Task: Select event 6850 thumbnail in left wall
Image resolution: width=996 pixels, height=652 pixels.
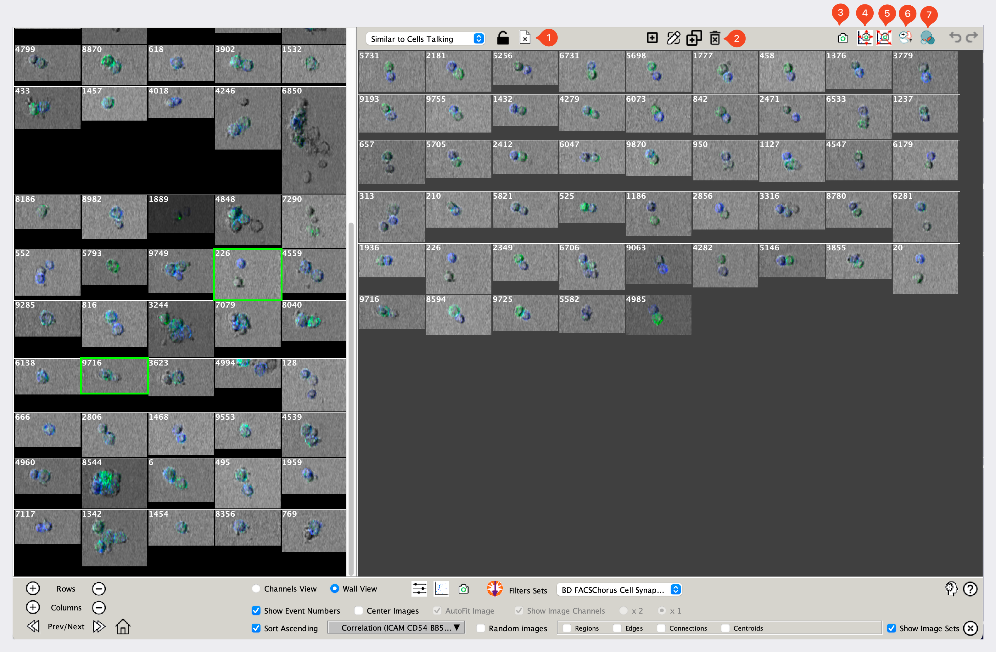Action: (314, 140)
